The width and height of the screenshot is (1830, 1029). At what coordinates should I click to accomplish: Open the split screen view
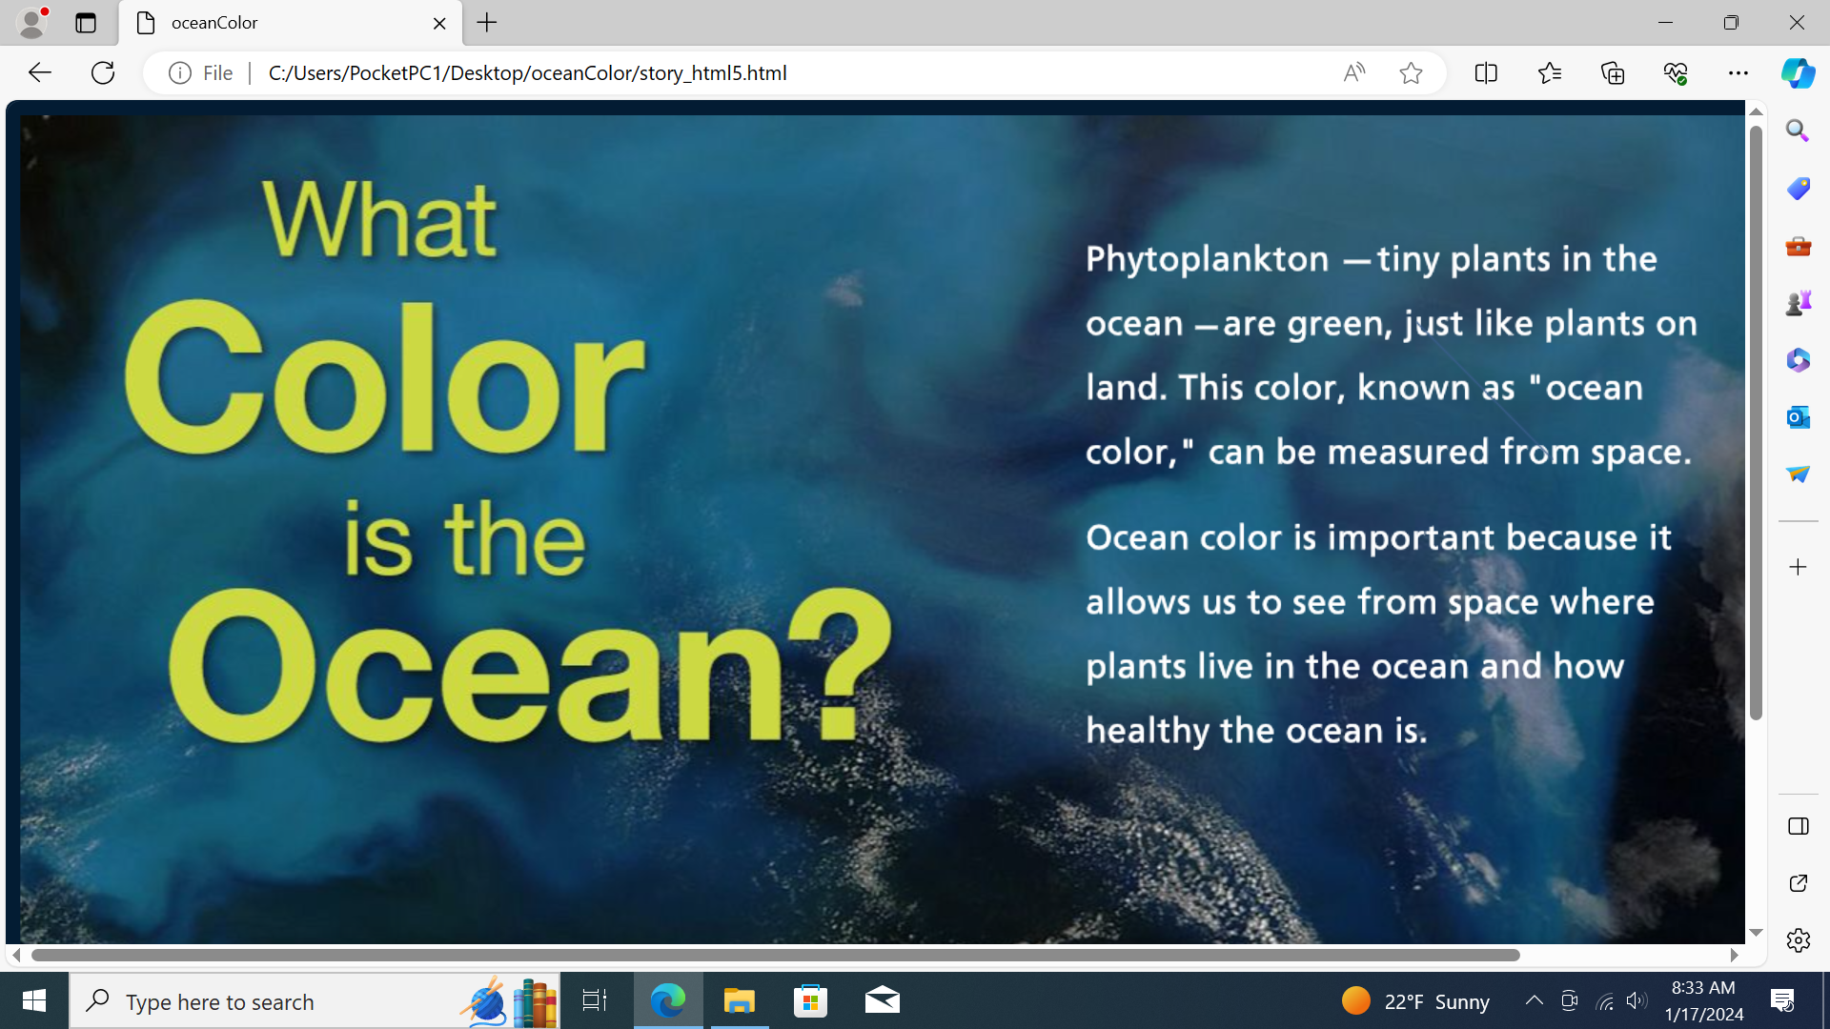(1486, 72)
